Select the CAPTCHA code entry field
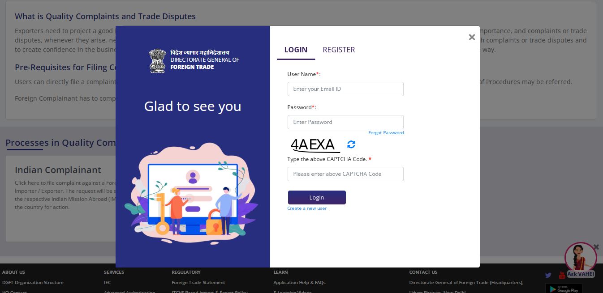This screenshot has height=293, width=603. (345, 174)
